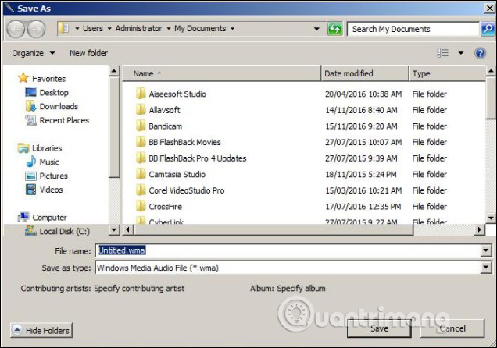Click navigation pane scroll down arrow
The height and width of the screenshot is (348, 497).
pos(114,229)
